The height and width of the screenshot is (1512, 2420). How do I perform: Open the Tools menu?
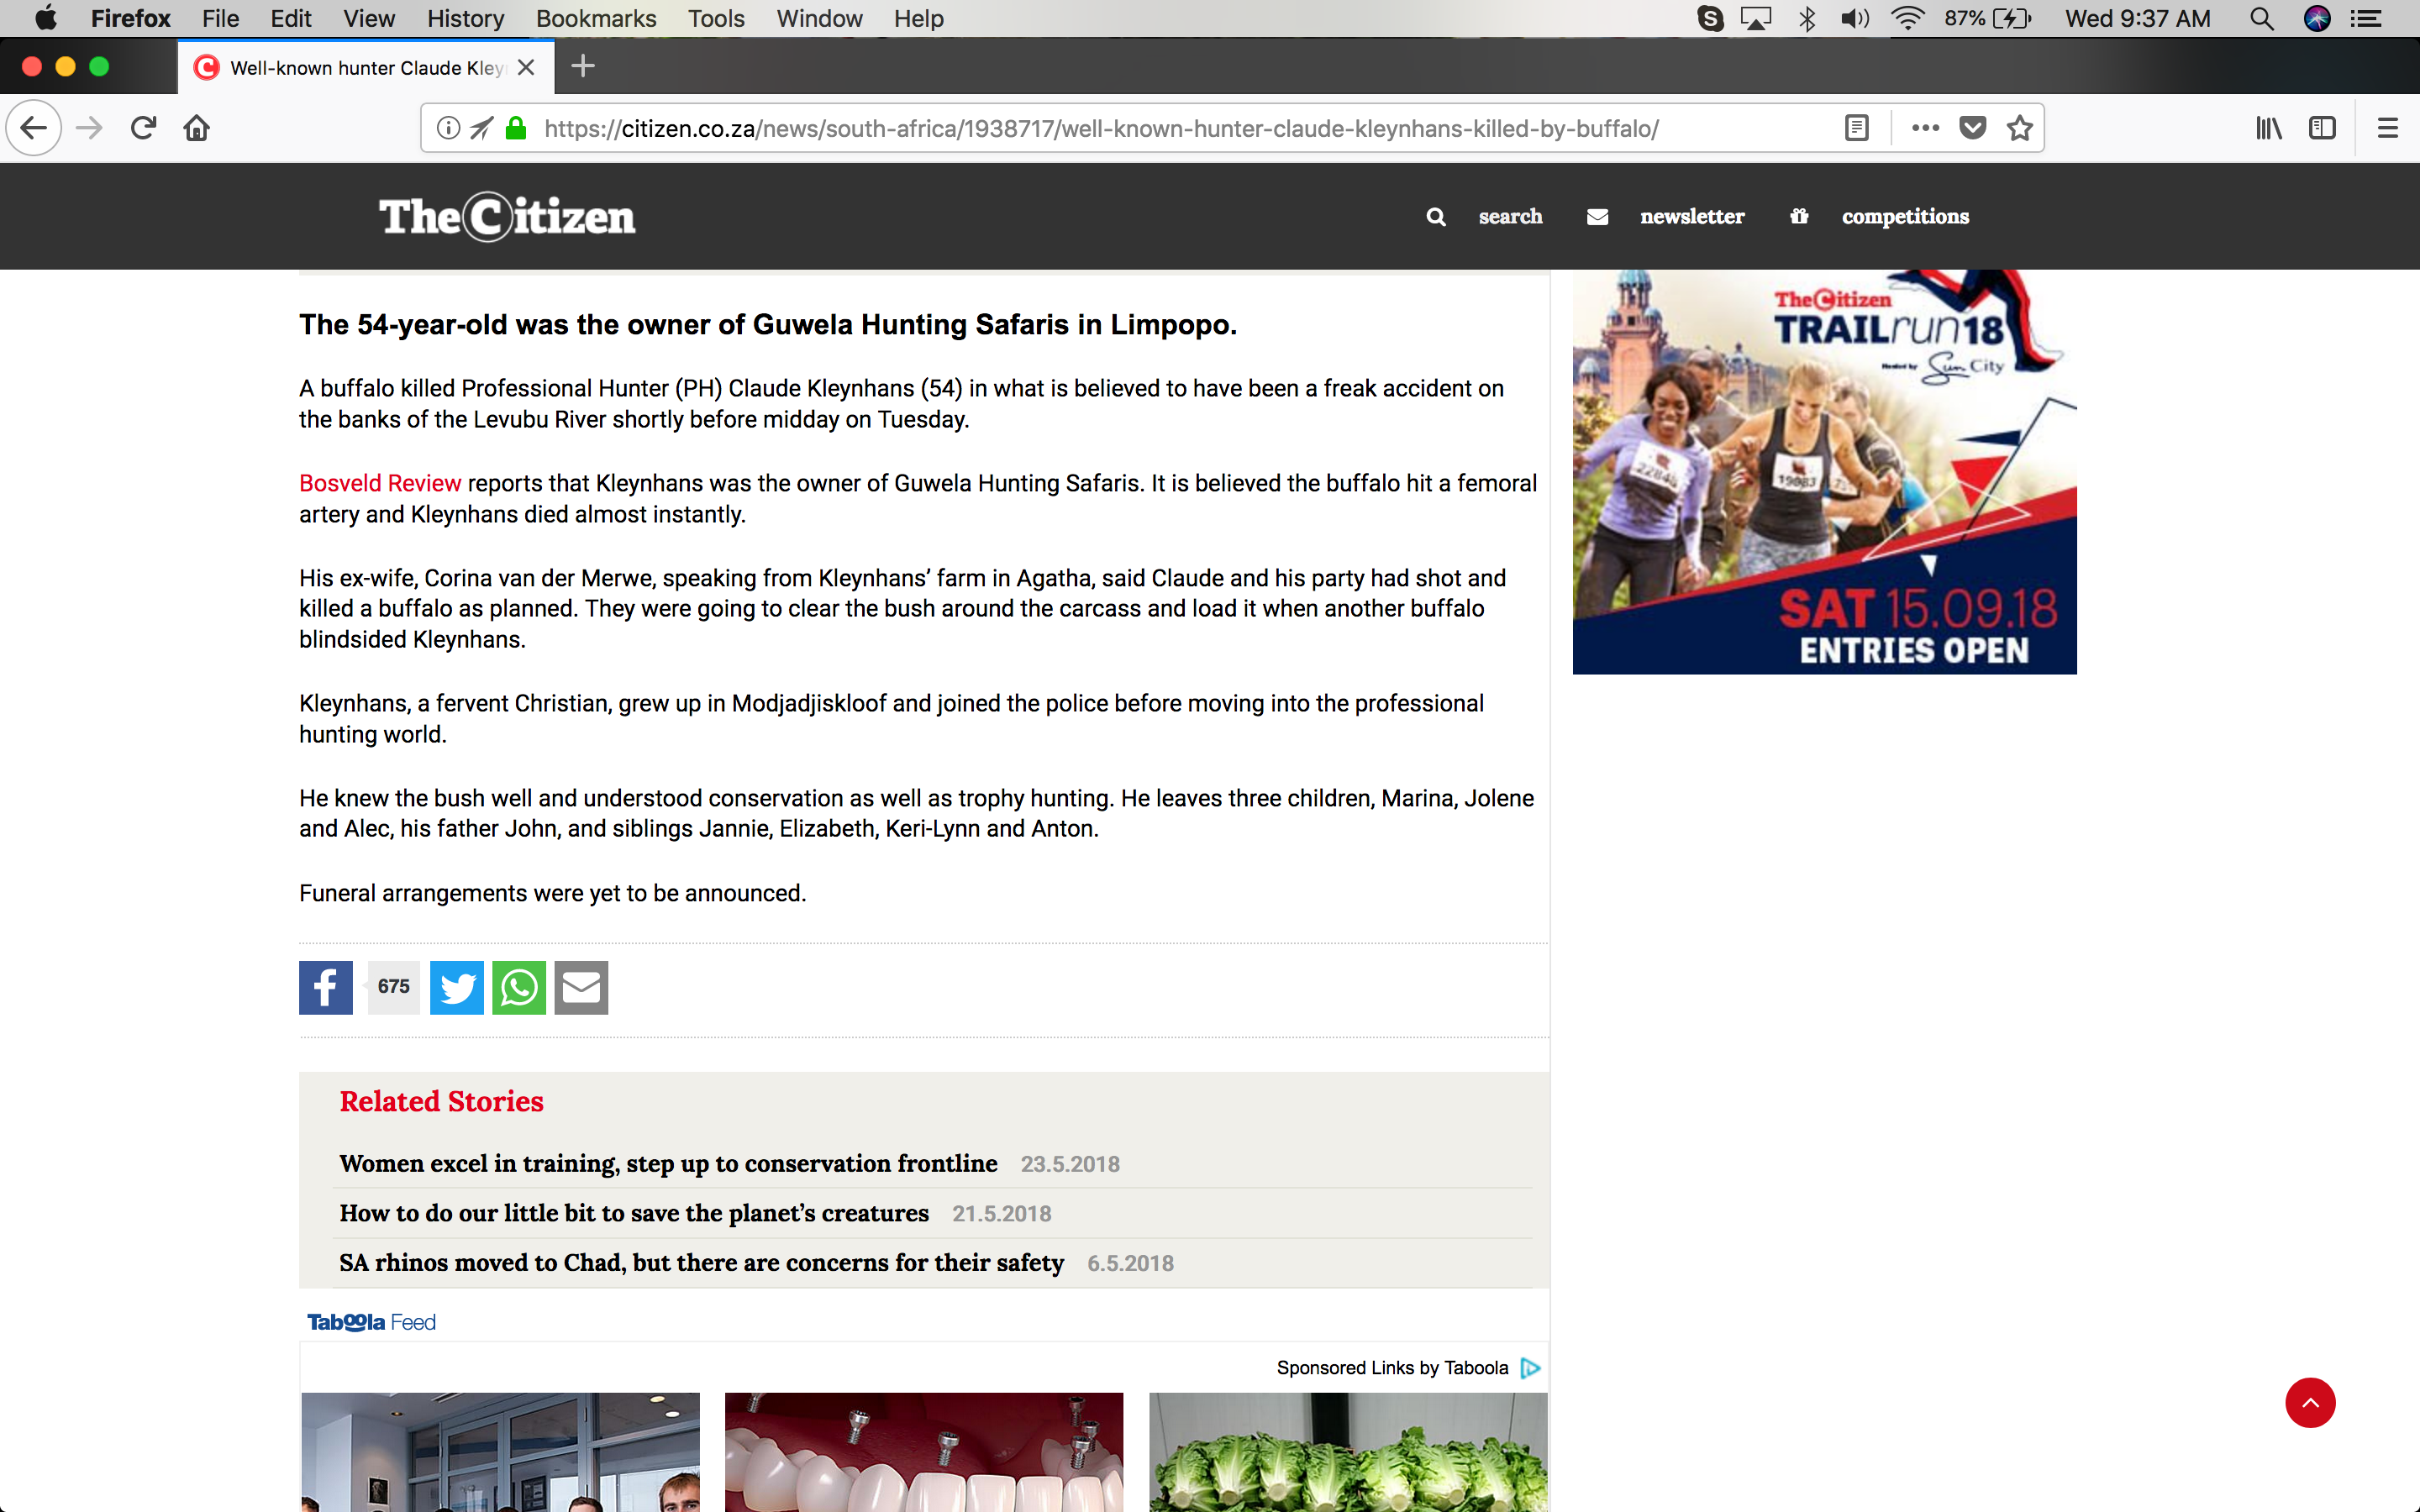tap(716, 18)
